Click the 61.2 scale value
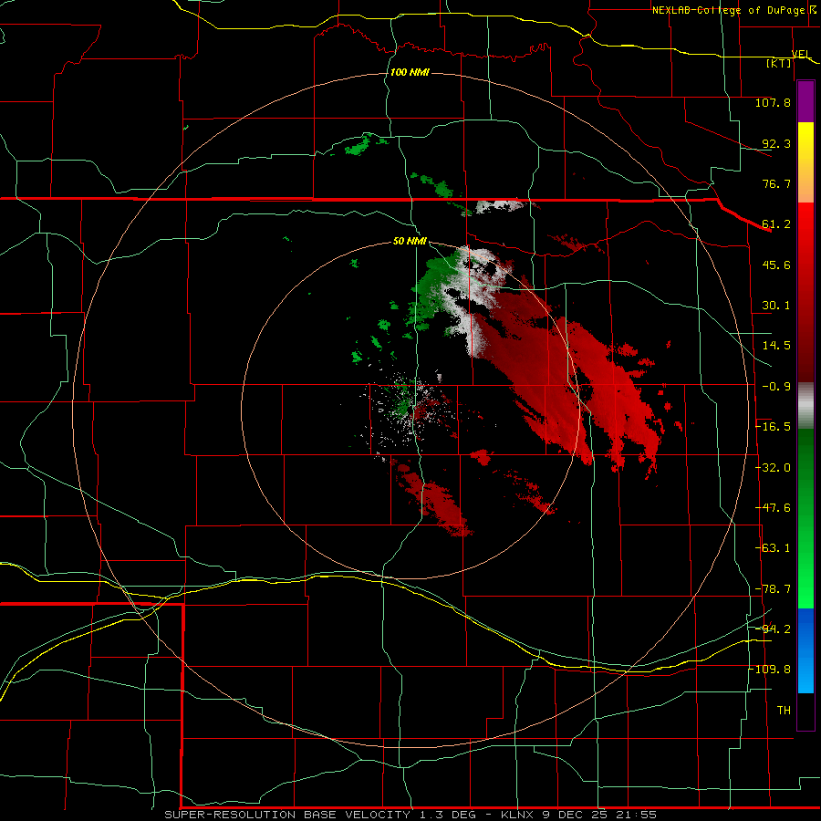Viewport: 821px width, 821px height. coord(776,224)
